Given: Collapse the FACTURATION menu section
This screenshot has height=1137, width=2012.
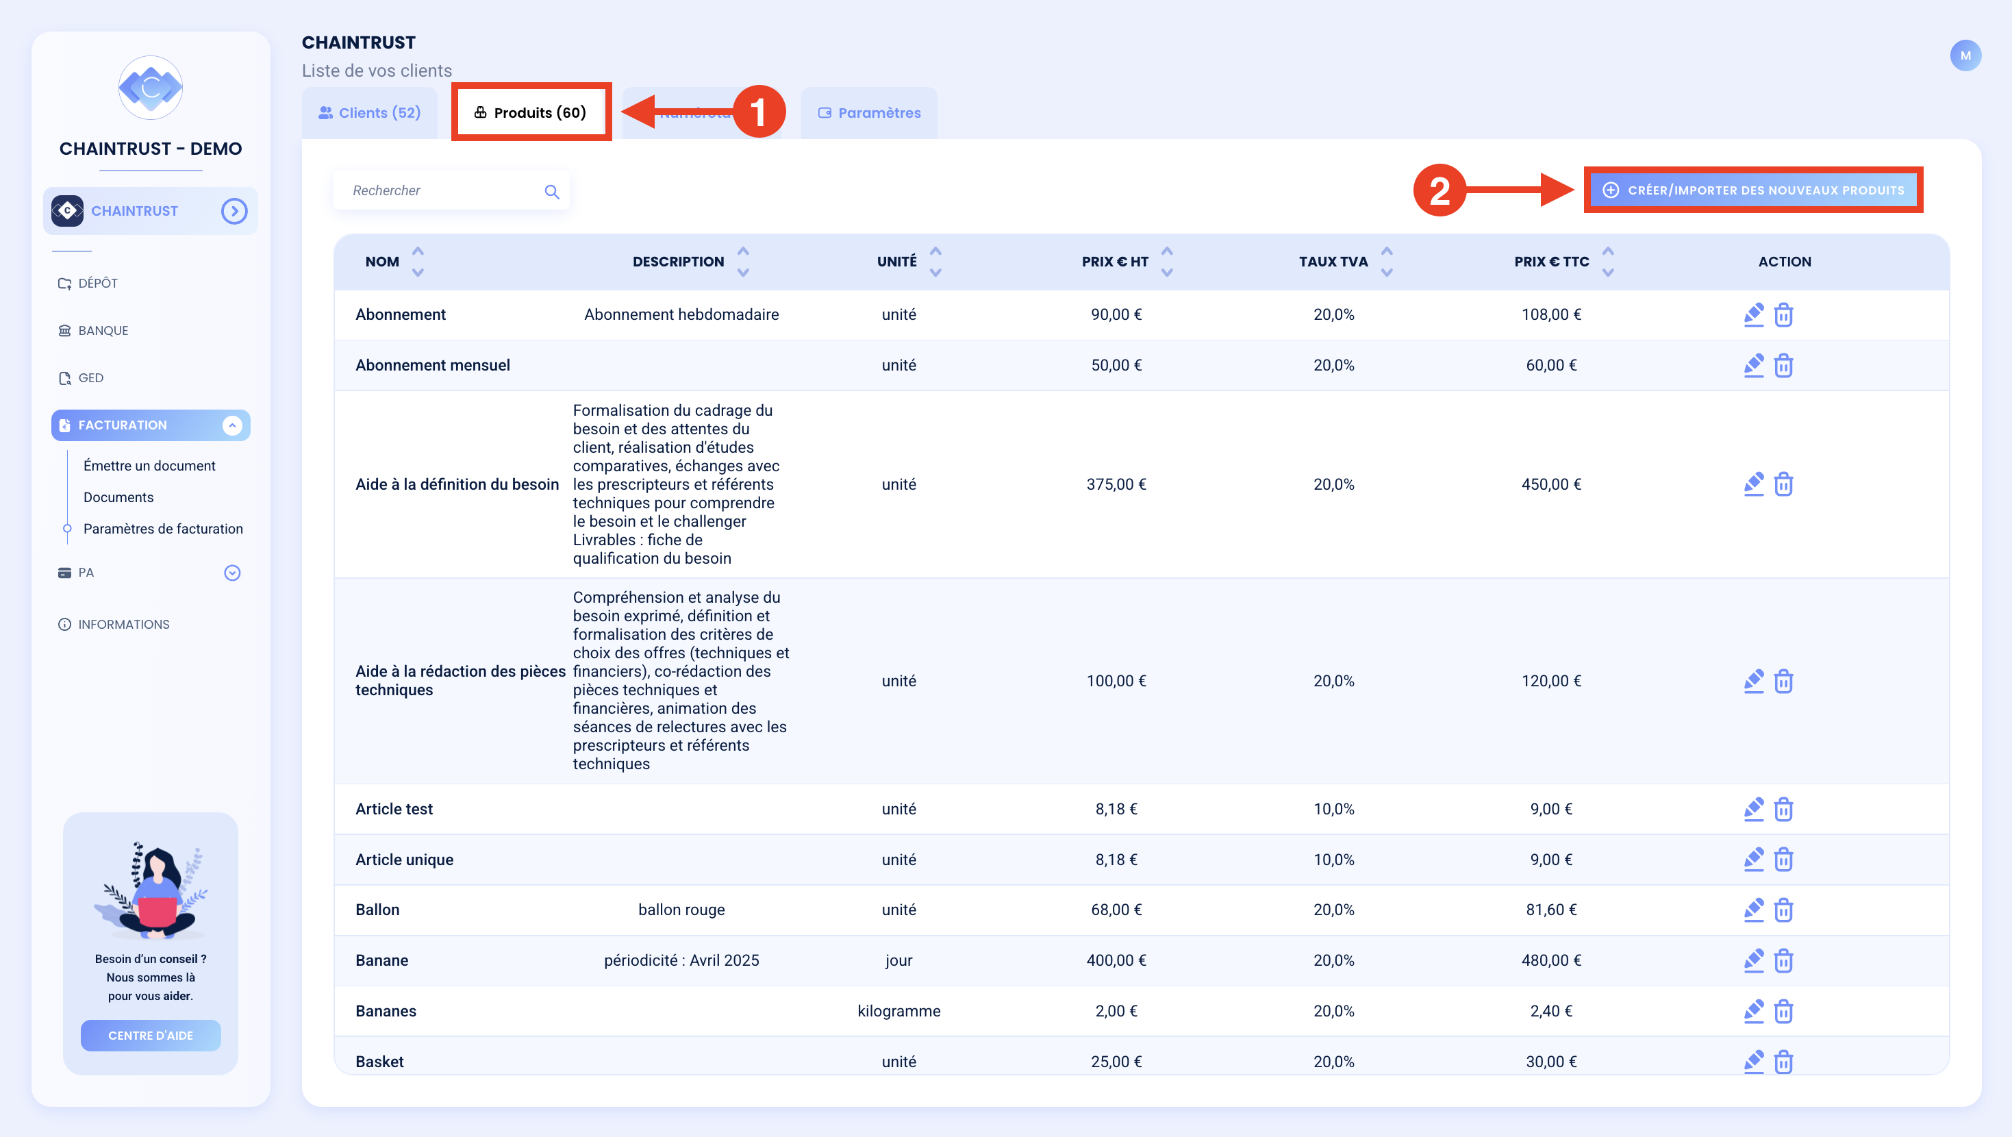Looking at the screenshot, I should click(232, 425).
